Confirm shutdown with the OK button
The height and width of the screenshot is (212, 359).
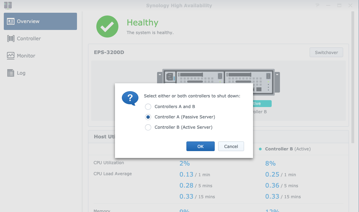click(200, 146)
